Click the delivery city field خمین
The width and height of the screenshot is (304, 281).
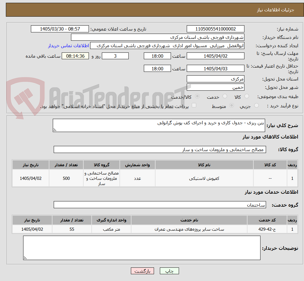coord(215,87)
